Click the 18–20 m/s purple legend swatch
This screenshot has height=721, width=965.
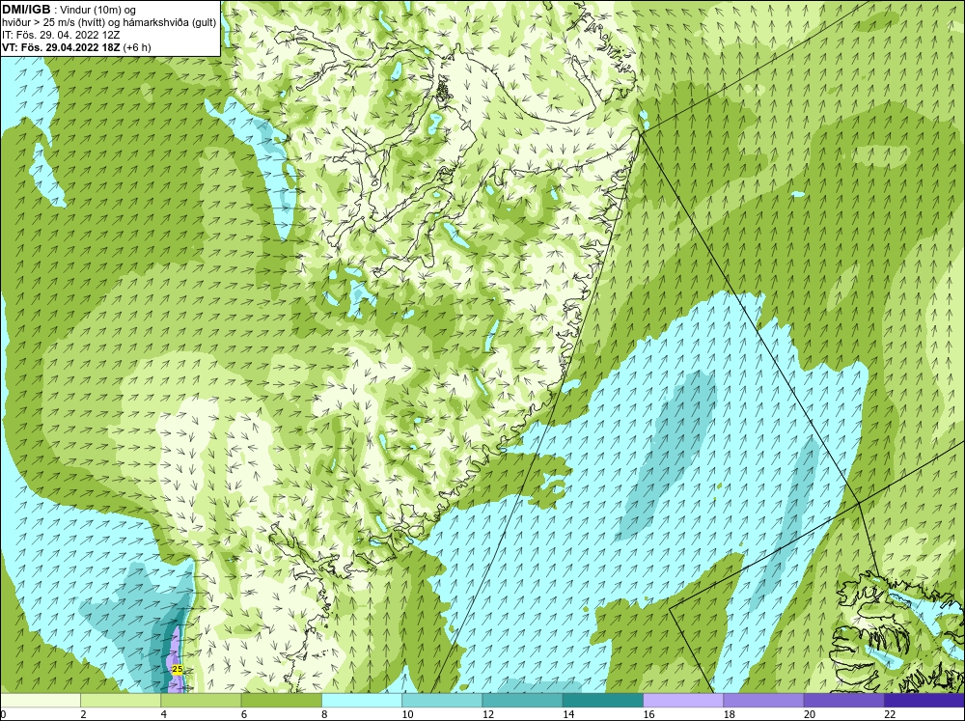click(763, 700)
